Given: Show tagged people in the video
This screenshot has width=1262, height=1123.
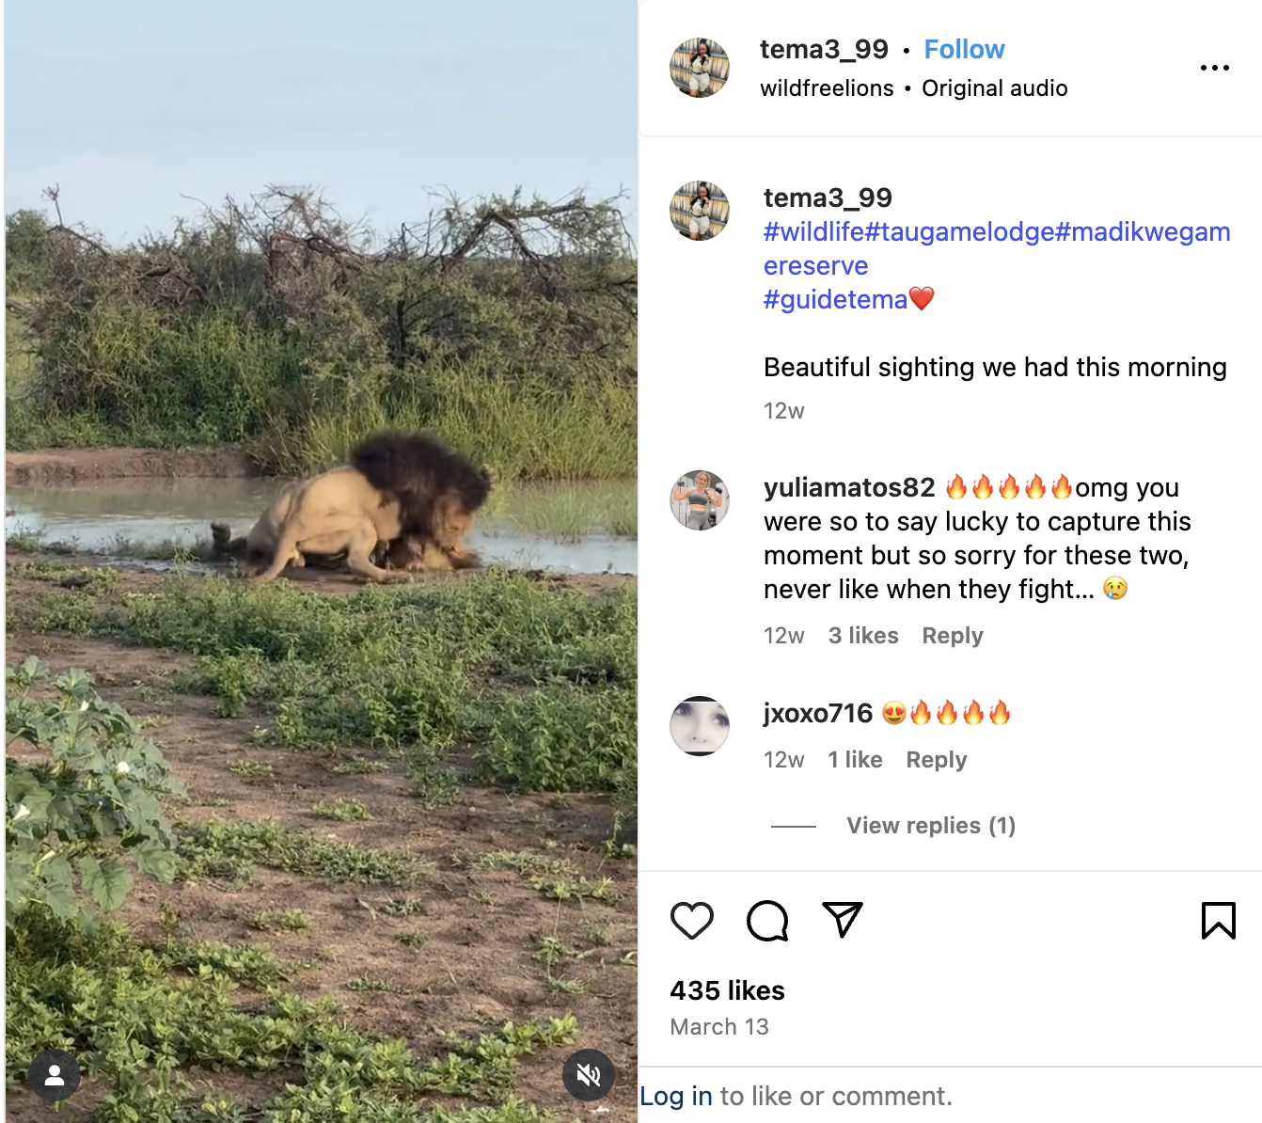Looking at the screenshot, I should point(55,1075).
